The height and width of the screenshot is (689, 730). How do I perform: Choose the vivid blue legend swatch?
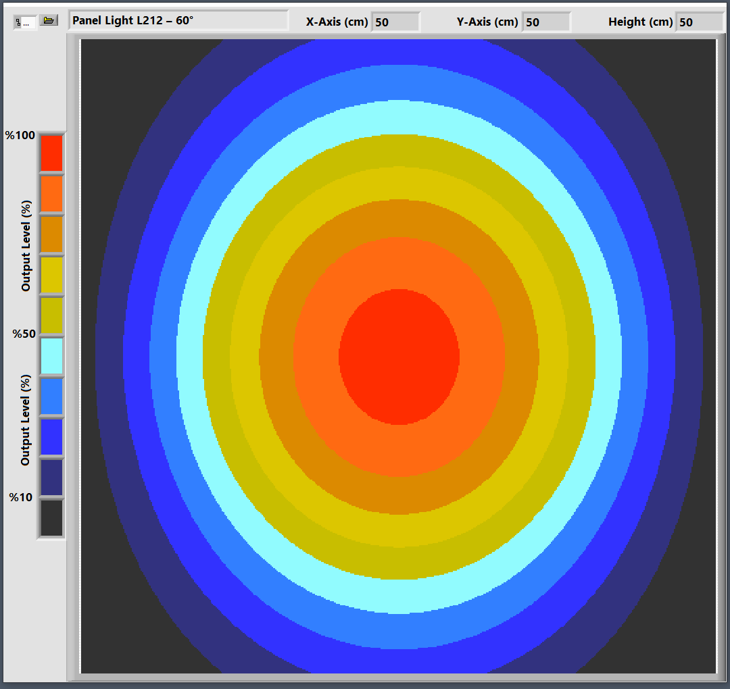click(51, 437)
